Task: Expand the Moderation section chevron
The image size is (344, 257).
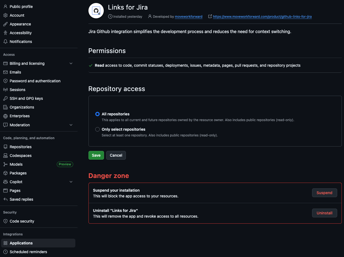Action: [71, 125]
